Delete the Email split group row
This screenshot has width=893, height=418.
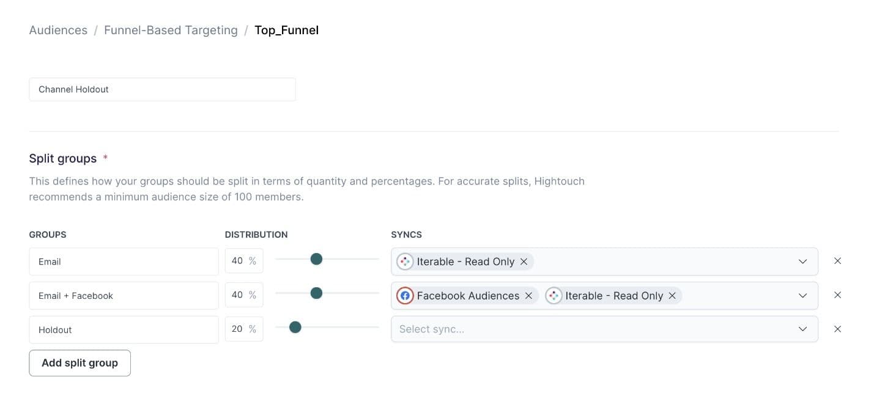pyautogui.click(x=837, y=260)
